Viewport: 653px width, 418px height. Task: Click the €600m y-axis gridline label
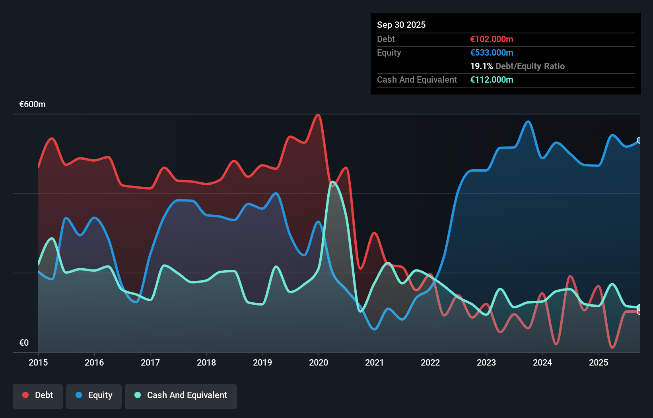pyautogui.click(x=32, y=104)
